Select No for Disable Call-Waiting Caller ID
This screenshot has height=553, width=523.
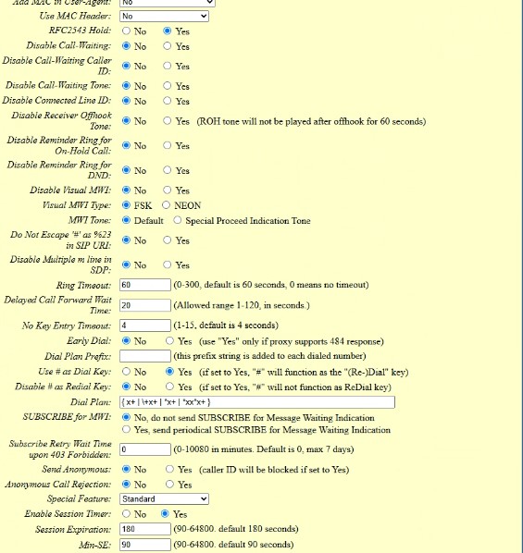tap(126, 66)
